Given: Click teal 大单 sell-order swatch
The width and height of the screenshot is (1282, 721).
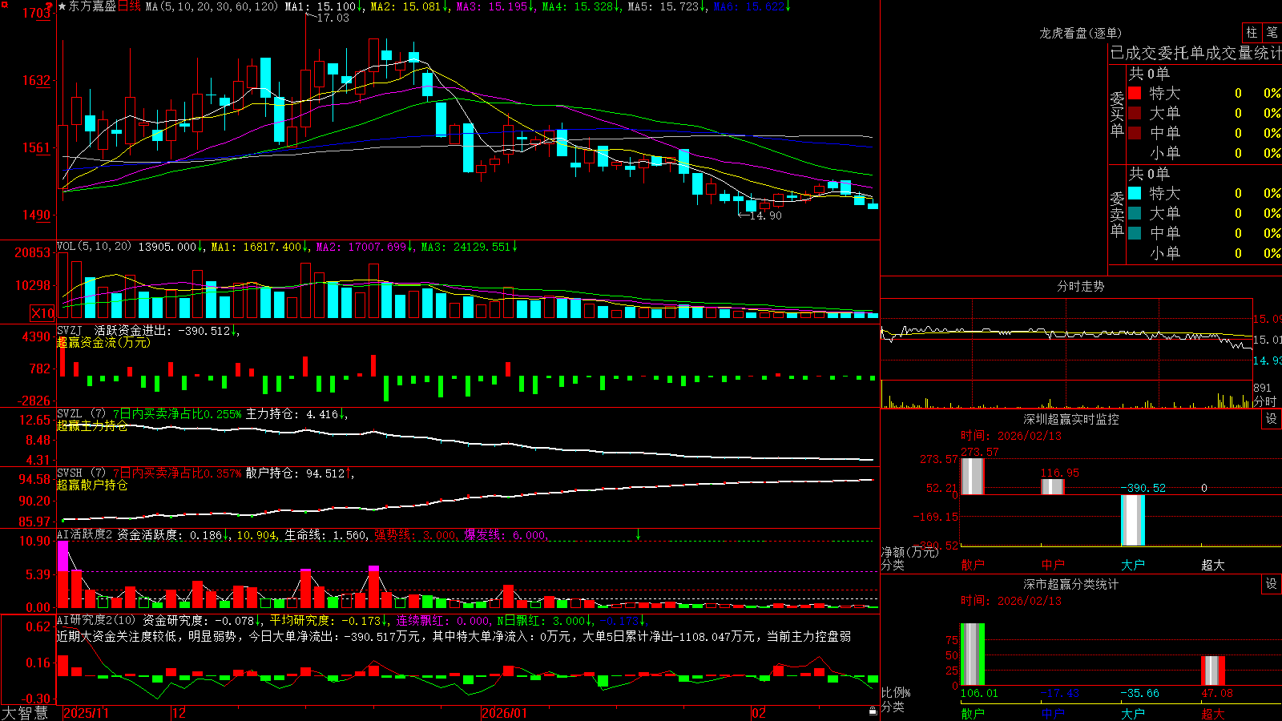Looking at the screenshot, I should (x=1135, y=213).
